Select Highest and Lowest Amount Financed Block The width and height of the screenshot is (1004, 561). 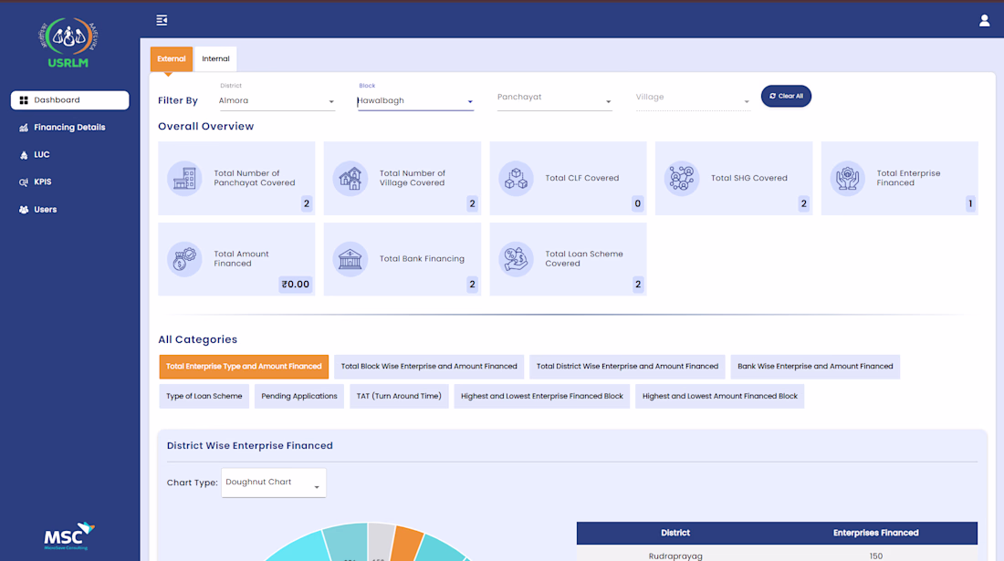point(720,396)
